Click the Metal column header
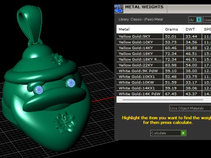Image resolution: width=211 pixels, height=158 pixels. pyautogui.click(x=140, y=29)
